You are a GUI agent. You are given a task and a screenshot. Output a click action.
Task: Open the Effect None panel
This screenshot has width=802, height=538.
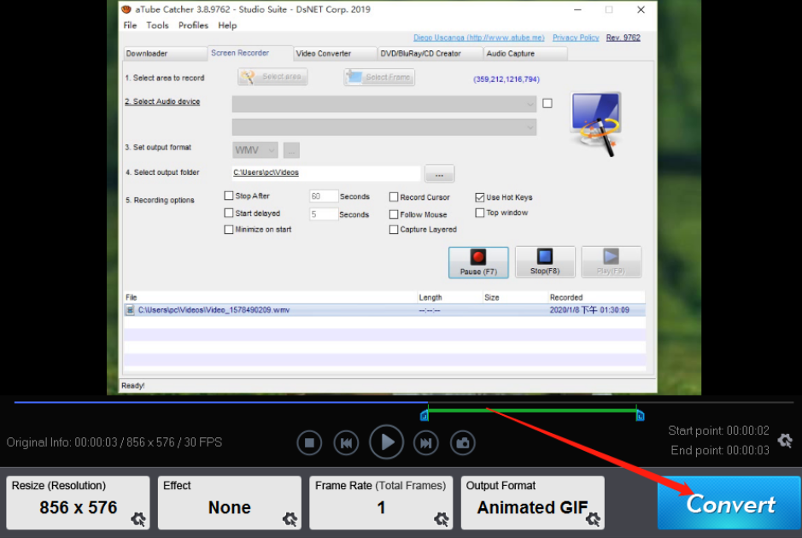(229, 503)
